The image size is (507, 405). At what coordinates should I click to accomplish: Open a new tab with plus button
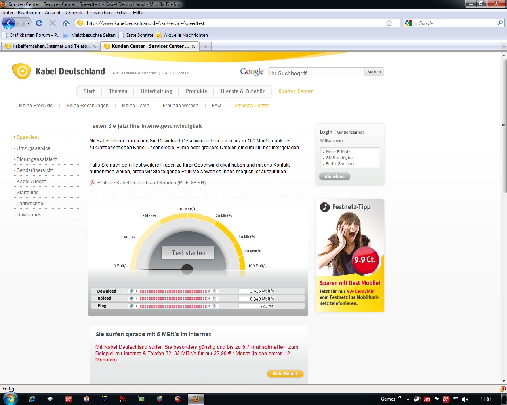pos(205,46)
